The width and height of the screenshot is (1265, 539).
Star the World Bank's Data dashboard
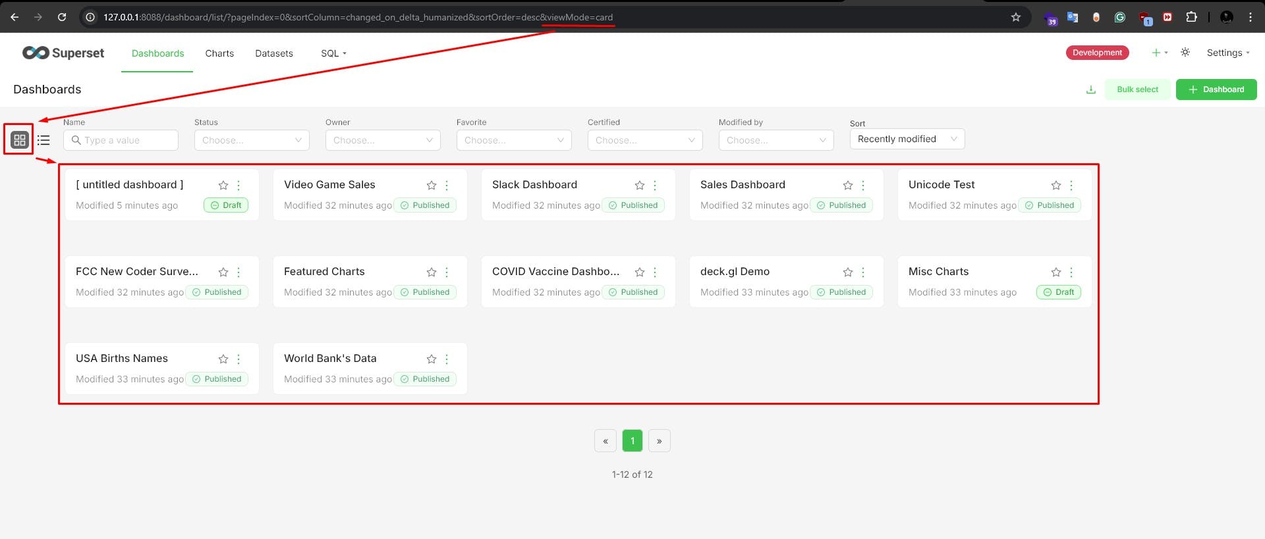click(432, 359)
